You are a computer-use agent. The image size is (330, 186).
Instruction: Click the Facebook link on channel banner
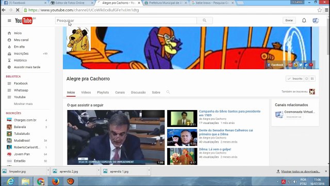pos(275,65)
